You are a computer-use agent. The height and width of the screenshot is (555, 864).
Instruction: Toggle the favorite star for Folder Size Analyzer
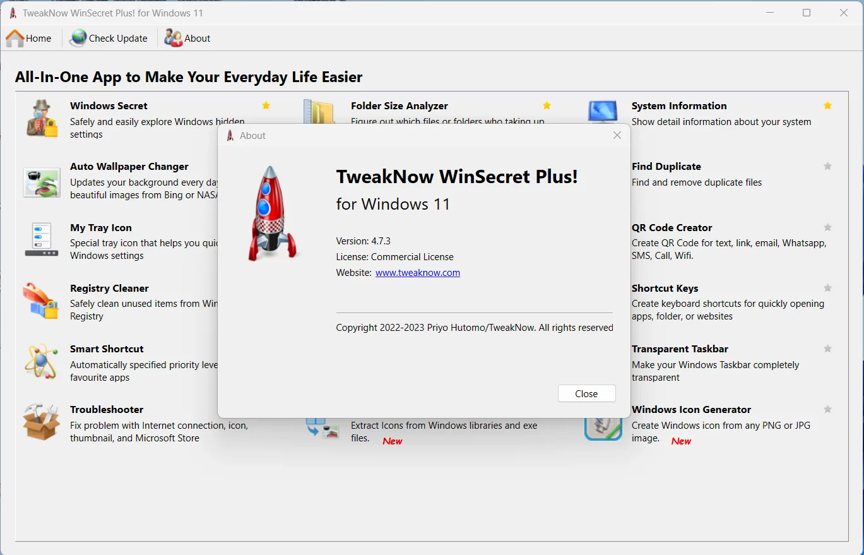pyautogui.click(x=547, y=105)
